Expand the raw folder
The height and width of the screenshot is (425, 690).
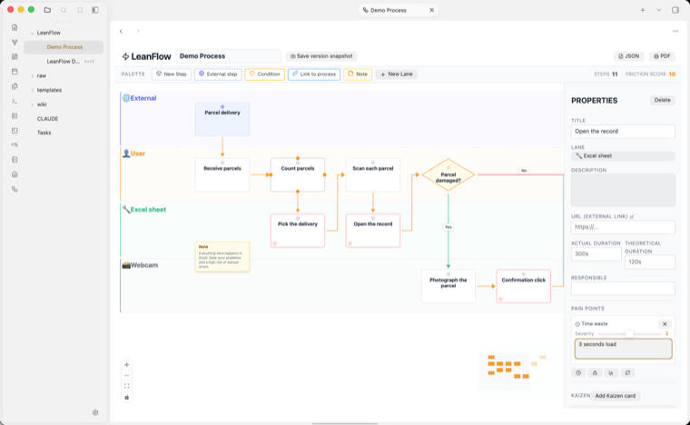[x=32, y=76]
